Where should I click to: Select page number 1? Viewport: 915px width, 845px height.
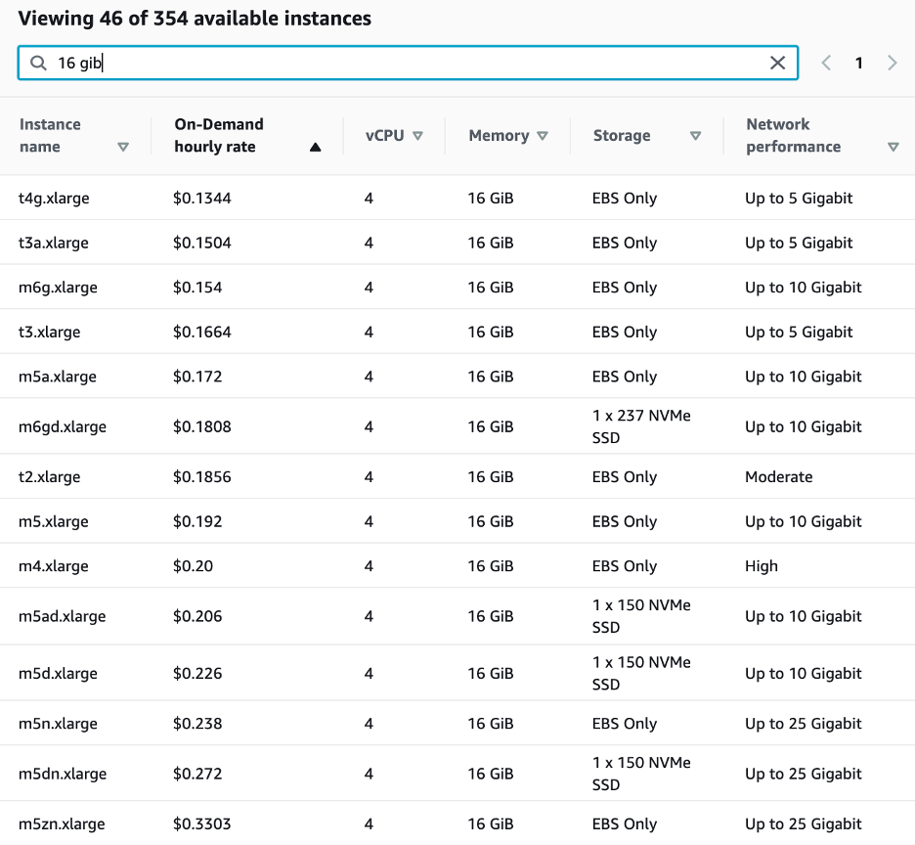pos(859,63)
